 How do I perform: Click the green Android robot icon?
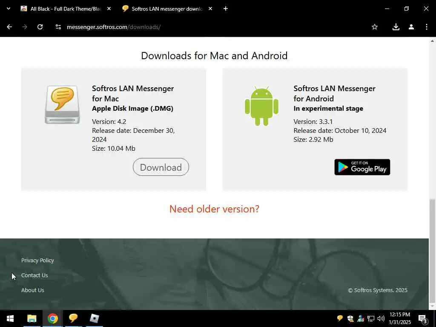261,106
